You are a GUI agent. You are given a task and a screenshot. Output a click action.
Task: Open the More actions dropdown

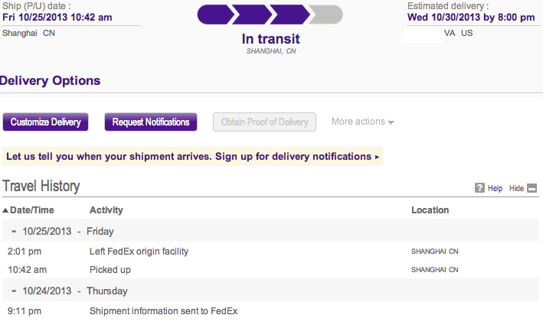(x=362, y=122)
